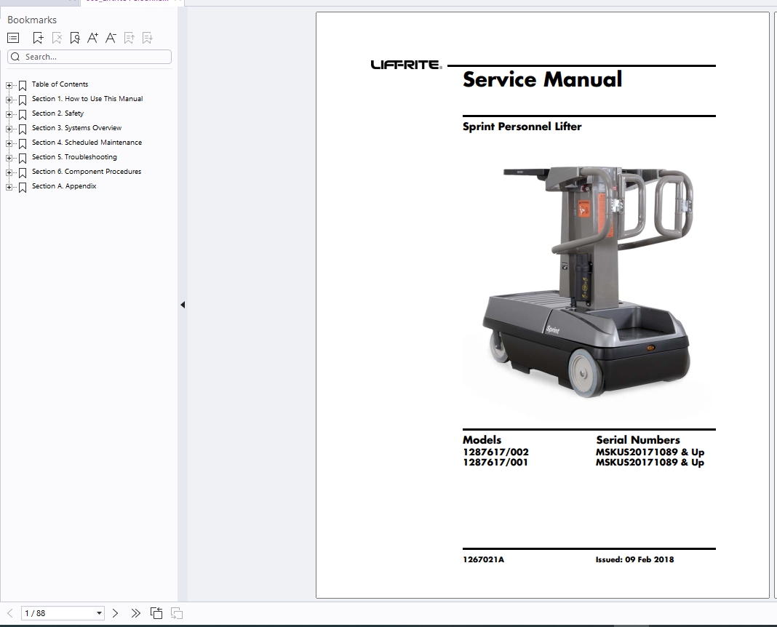Screen dimensions: 777x627
Task: Expand Section 2. Safety bookmark
Action: click(x=7, y=113)
